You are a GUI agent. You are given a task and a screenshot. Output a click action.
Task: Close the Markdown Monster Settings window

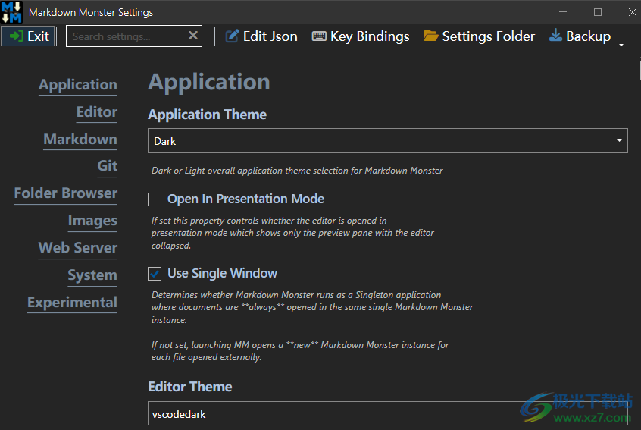pyautogui.click(x=632, y=12)
